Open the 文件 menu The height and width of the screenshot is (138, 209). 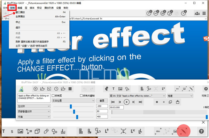tap(5, 8)
